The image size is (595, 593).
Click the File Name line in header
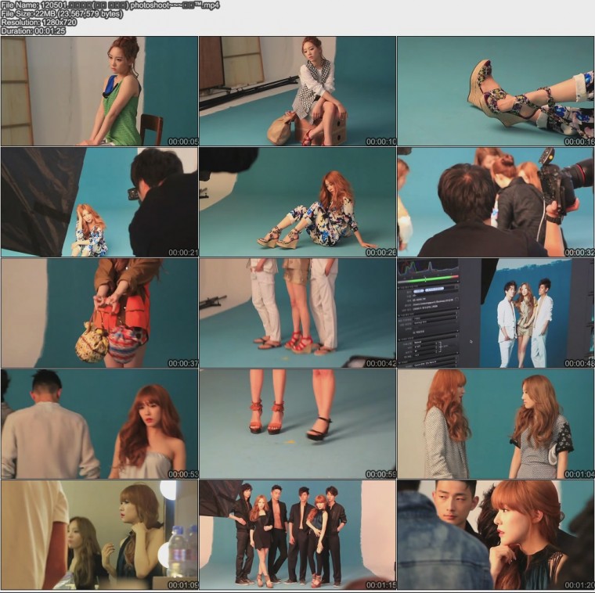(x=110, y=5)
